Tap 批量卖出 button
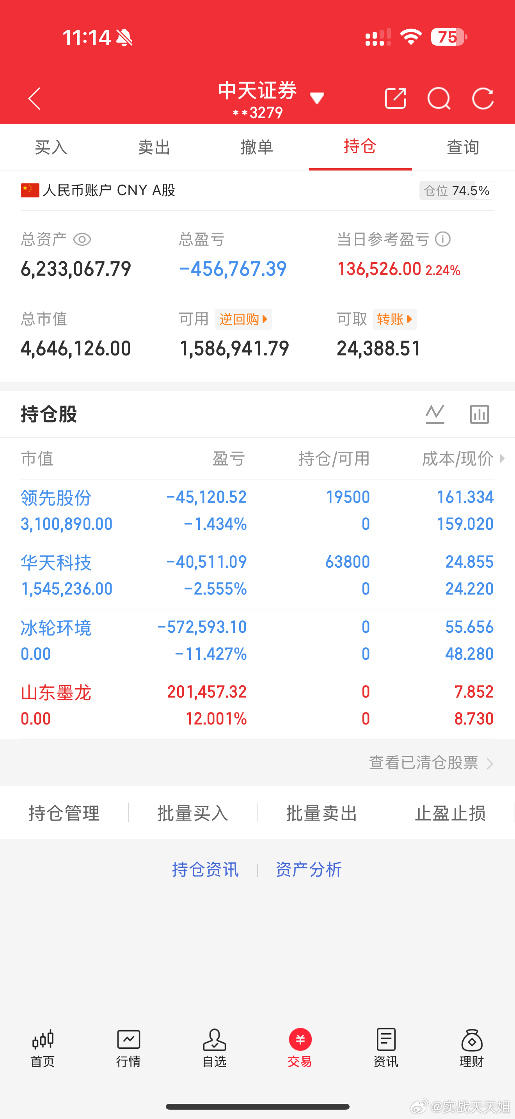This screenshot has width=515, height=1119. tap(321, 813)
